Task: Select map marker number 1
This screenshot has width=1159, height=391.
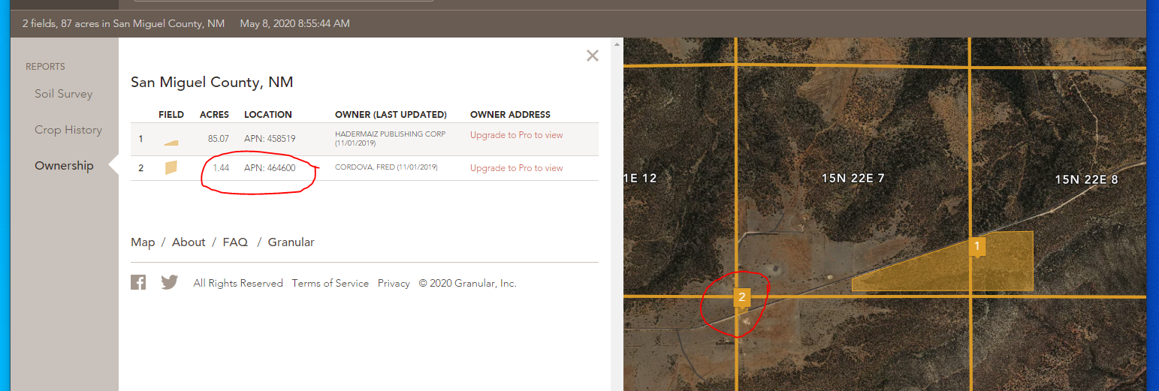Action: pyautogui.click(x=976, y=245)
